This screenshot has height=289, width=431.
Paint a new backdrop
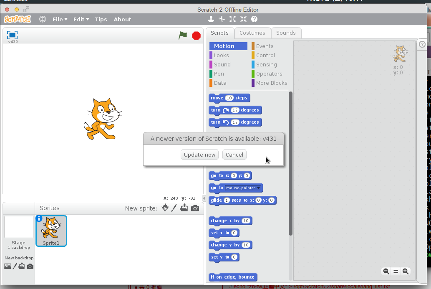(15, 266)
